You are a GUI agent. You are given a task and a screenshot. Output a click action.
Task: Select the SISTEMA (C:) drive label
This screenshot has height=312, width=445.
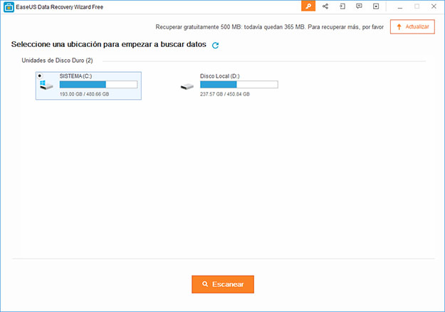click(x=75, y=76)
